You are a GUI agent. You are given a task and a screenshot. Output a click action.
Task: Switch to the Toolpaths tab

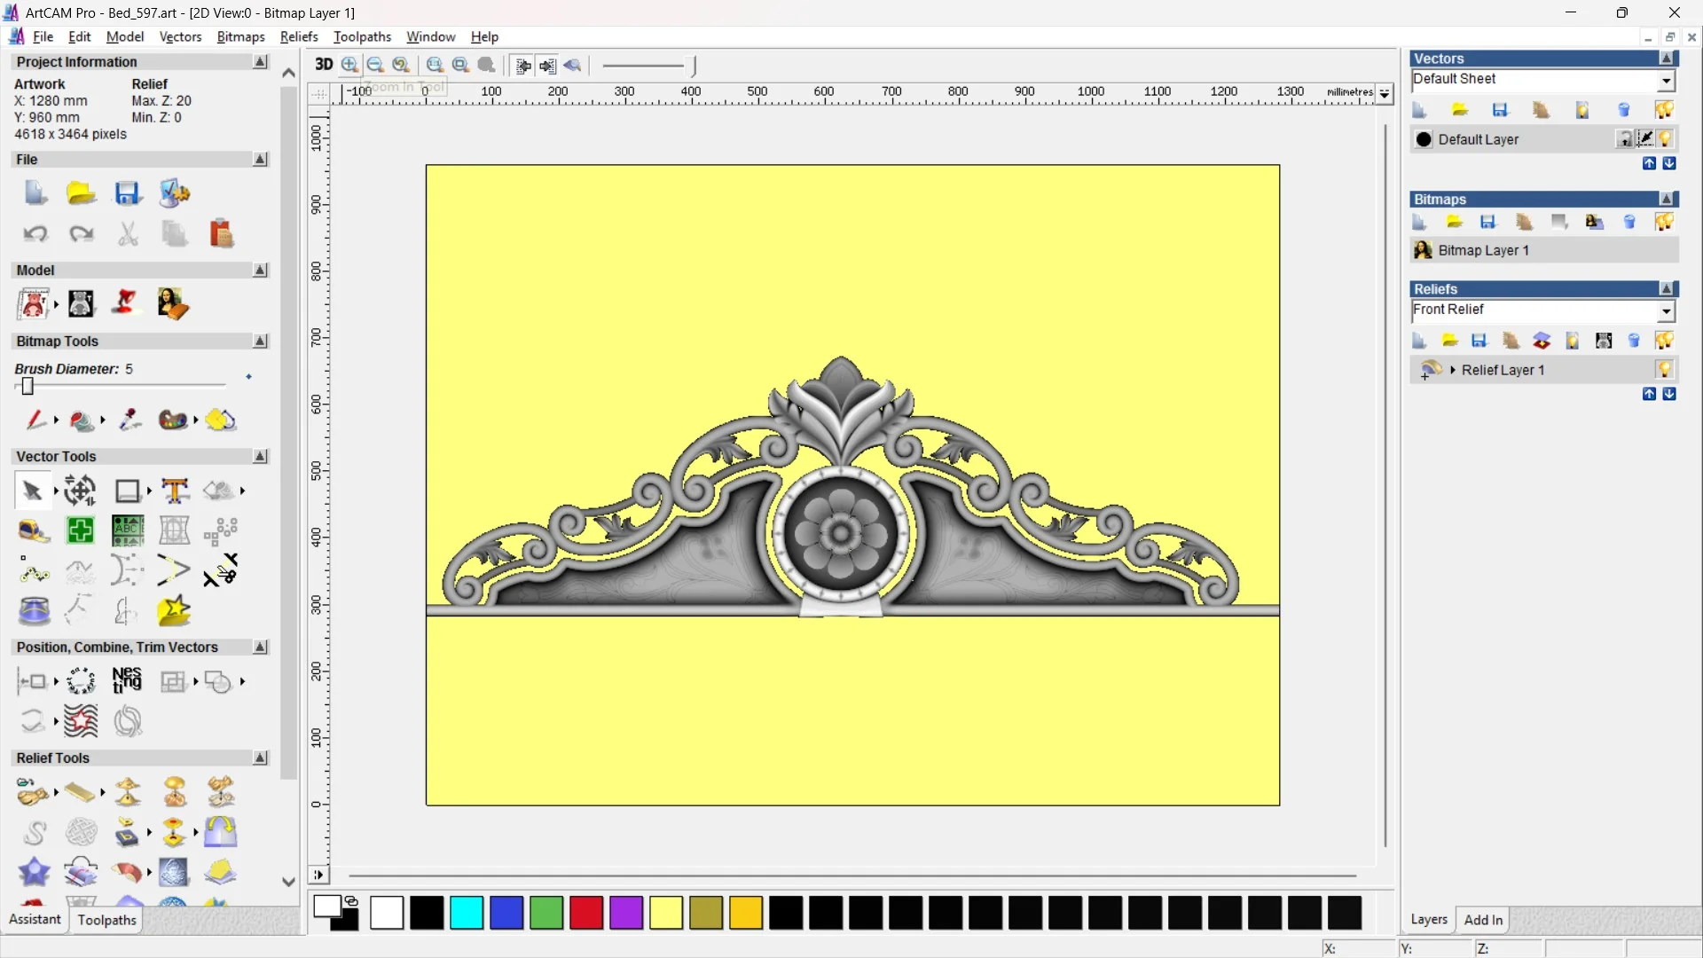[106, 920]
